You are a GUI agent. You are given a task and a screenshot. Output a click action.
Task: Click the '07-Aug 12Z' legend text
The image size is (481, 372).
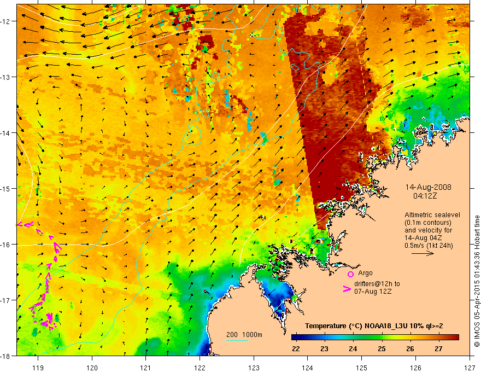coord(373,292)
